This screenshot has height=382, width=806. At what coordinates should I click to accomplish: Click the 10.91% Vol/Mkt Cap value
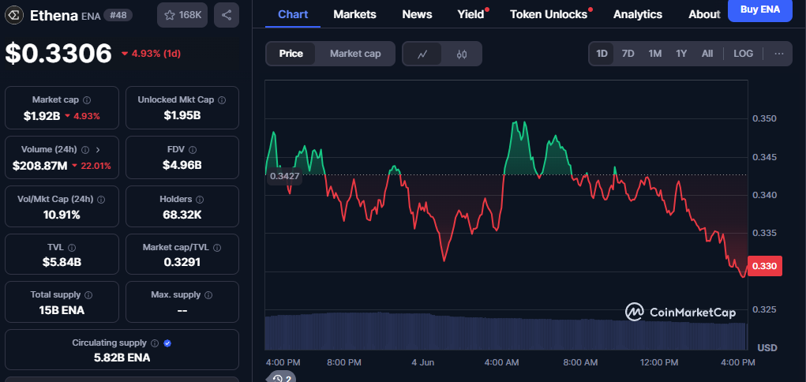click(62, 215)
